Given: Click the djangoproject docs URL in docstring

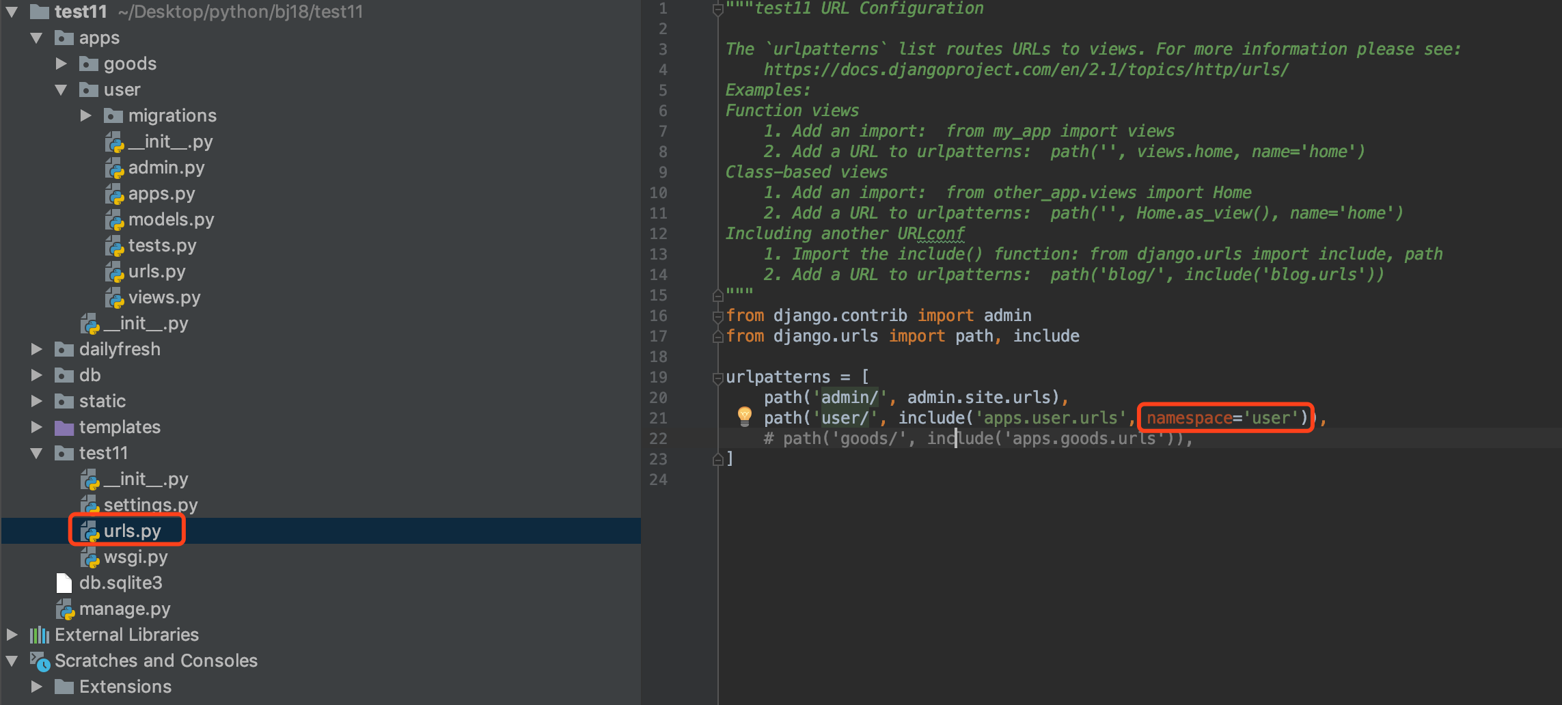Looking at the screenshot, I should (1026, 70).
